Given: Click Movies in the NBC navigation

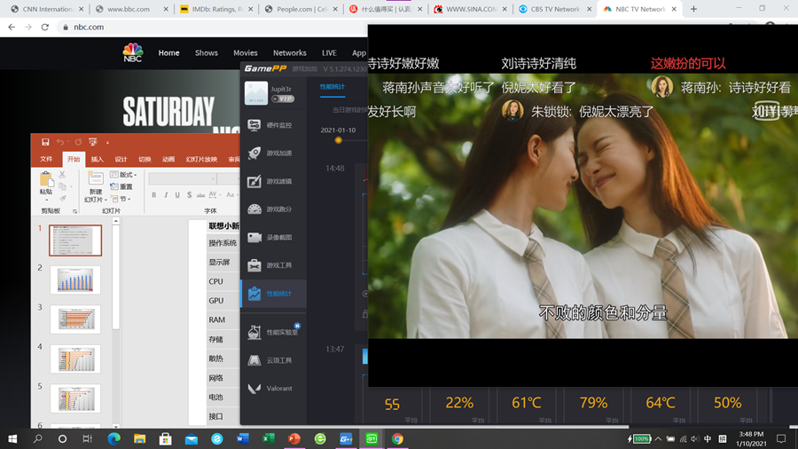Looking at the screenshot, I should (246, 53).
